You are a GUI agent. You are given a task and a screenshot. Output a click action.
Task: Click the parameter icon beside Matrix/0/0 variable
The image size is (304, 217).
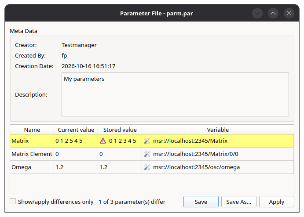pyautogui.click(x=147, y=154)
